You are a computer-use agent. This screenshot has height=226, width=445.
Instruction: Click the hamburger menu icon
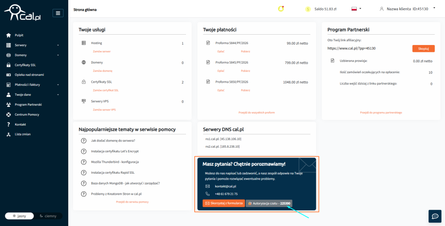[x=58, y=13]
